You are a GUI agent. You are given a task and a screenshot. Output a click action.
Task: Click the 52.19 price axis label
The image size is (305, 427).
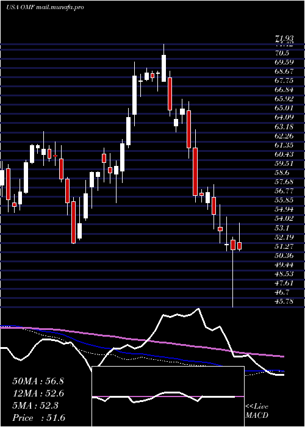(285, 237)
